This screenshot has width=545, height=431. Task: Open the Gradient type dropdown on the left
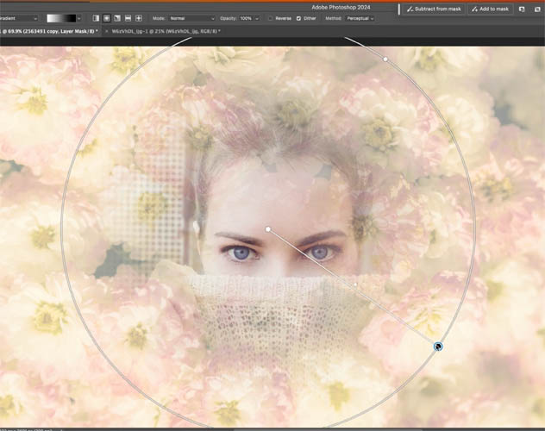[x=18, y=18]
